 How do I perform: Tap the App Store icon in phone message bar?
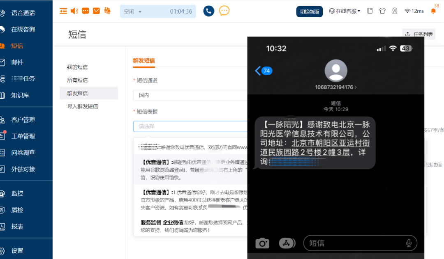pos(287,243)
